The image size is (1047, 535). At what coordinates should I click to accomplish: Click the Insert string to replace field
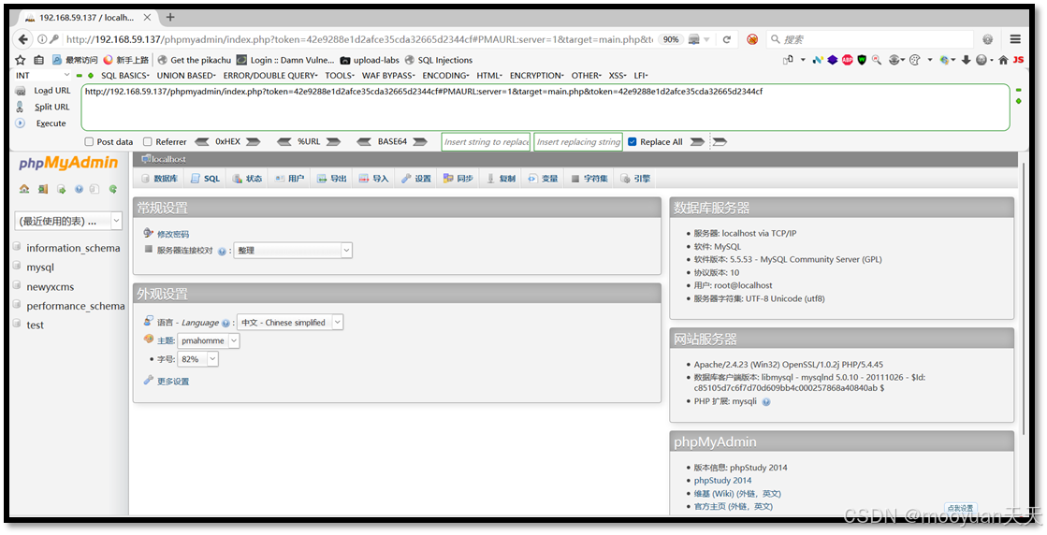tap(486, 142)
